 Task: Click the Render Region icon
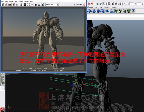pyautogui.click(x=6, y=5)
